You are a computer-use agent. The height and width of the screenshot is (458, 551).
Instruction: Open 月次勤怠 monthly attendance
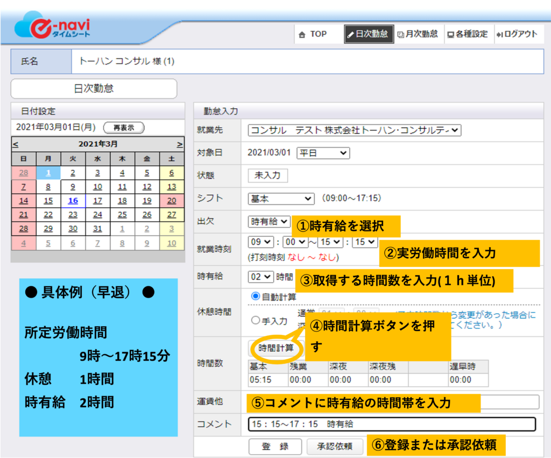pyautogui.click(x=418, y=34)
